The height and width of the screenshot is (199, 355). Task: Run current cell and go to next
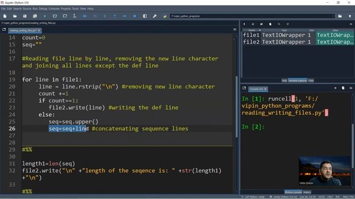coord(65,16)
